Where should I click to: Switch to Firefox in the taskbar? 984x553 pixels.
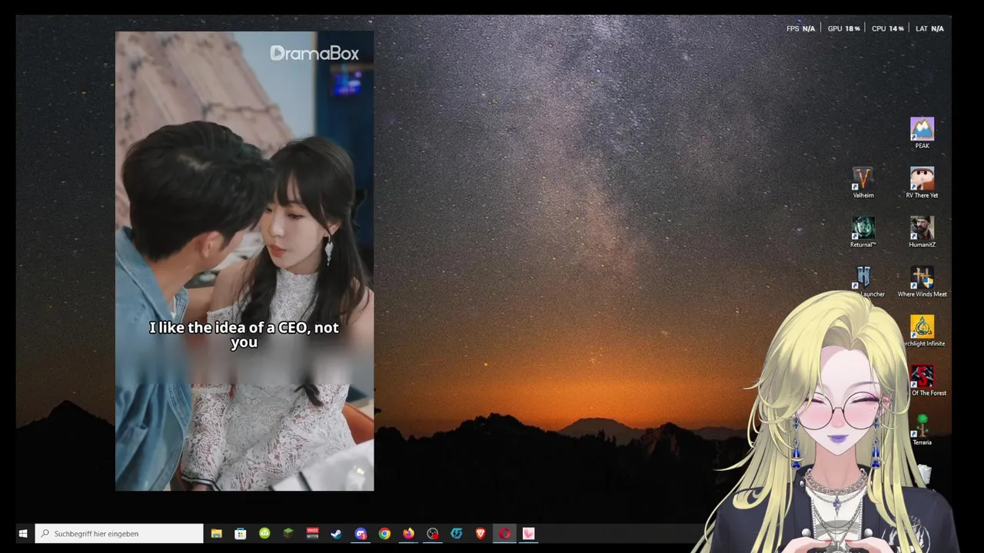408,533
